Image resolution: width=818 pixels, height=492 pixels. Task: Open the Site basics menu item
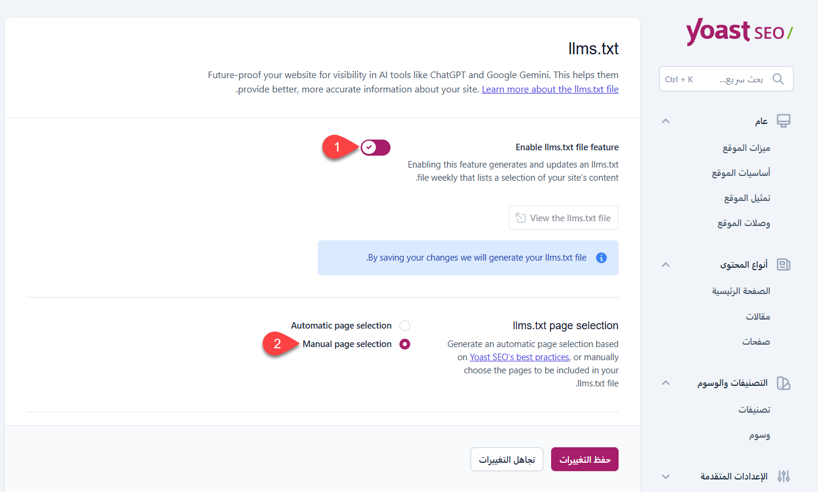741,173
